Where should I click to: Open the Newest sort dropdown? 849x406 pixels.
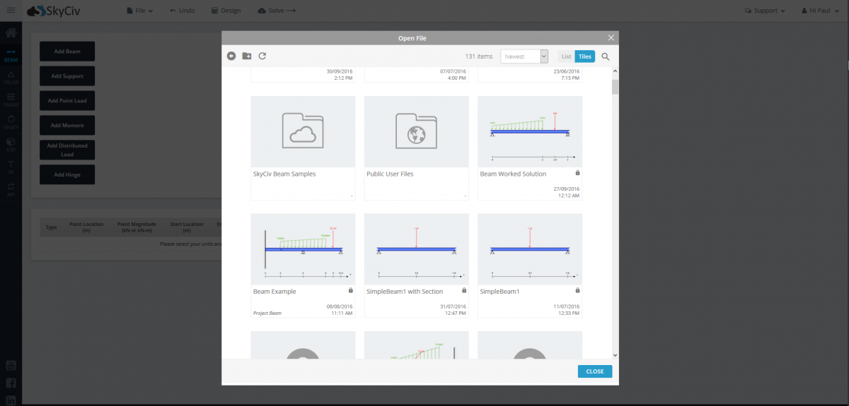tap(524, 56)
